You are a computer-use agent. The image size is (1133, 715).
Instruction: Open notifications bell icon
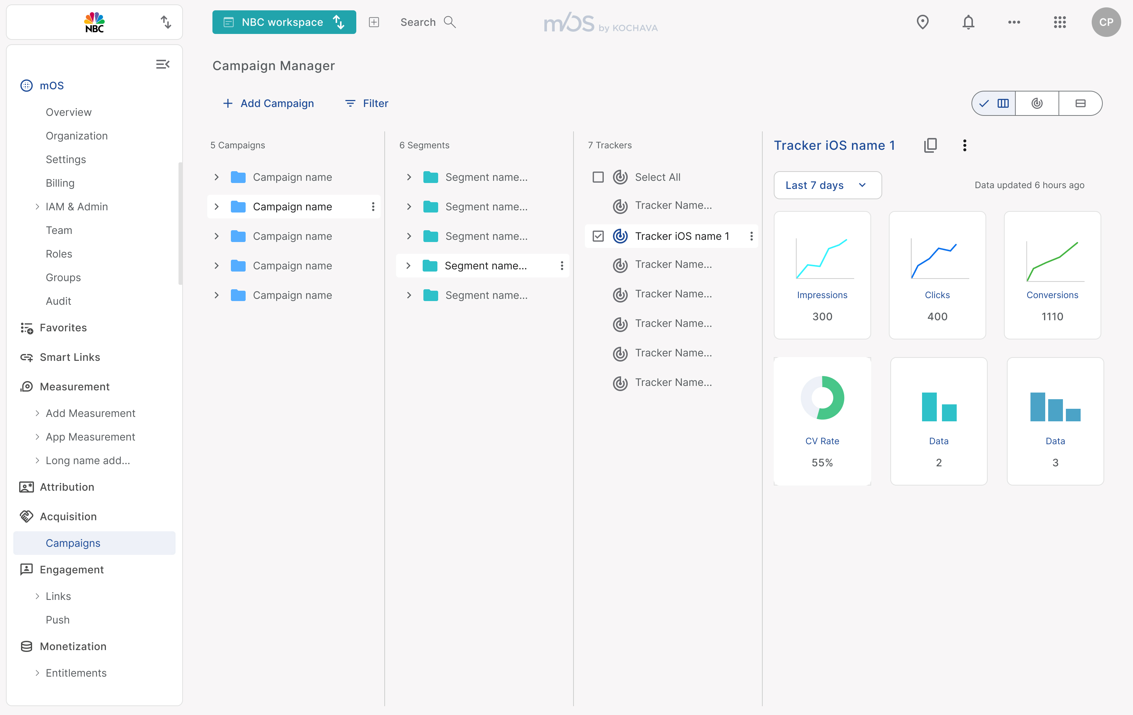pos(968,22)
